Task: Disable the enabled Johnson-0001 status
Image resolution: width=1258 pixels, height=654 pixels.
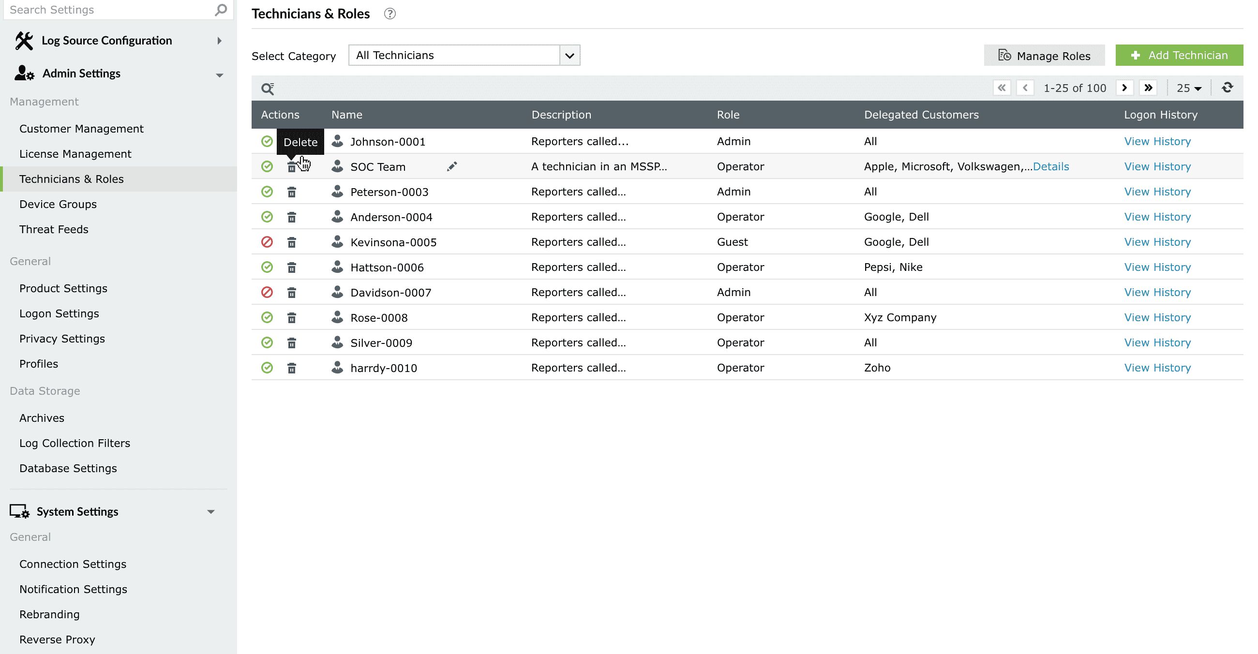Action: pos(267,142)
